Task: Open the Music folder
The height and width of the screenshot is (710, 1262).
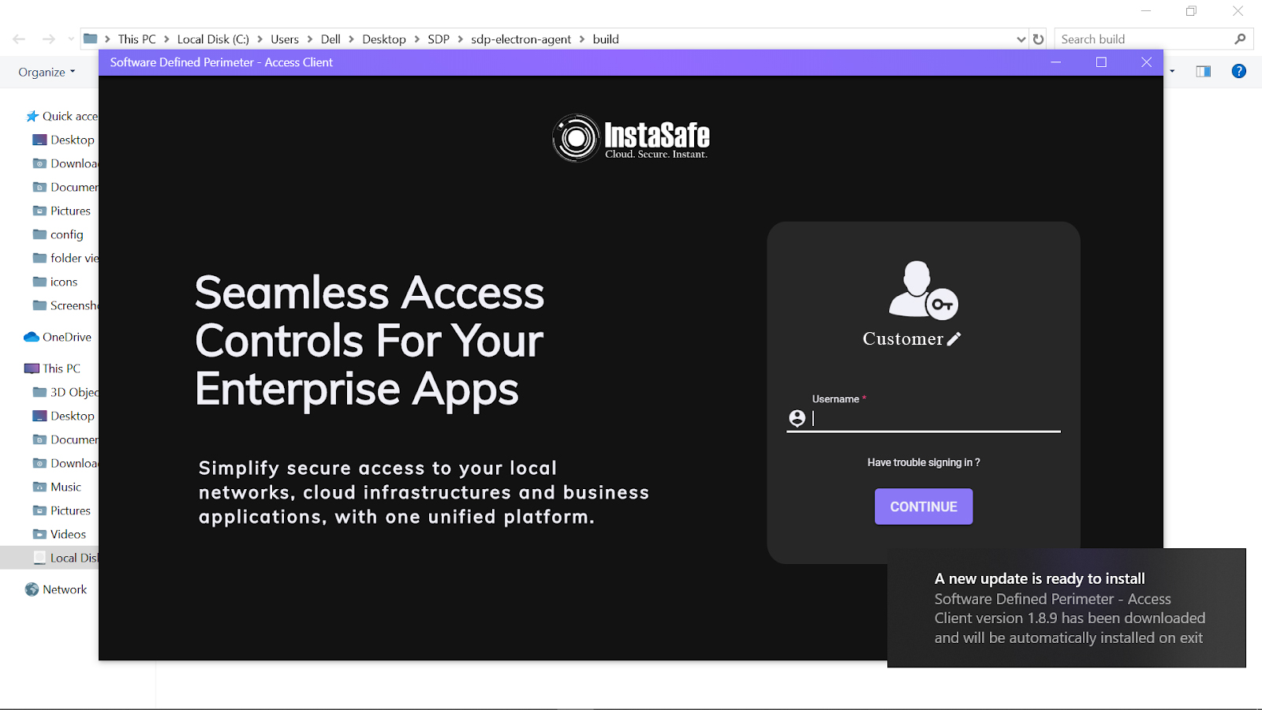Action: [57, 487]
